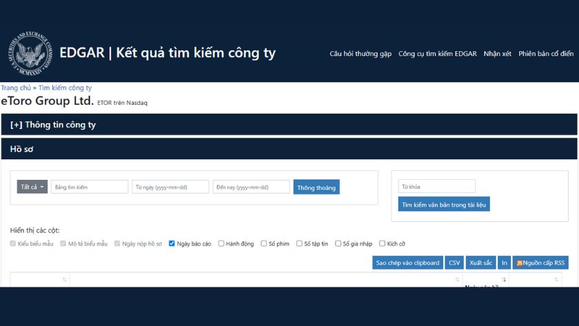The width and height of the screenshot is (579, 326).
Task: Go to Trang chủ breadcrumb link
Action: [16, 88]
